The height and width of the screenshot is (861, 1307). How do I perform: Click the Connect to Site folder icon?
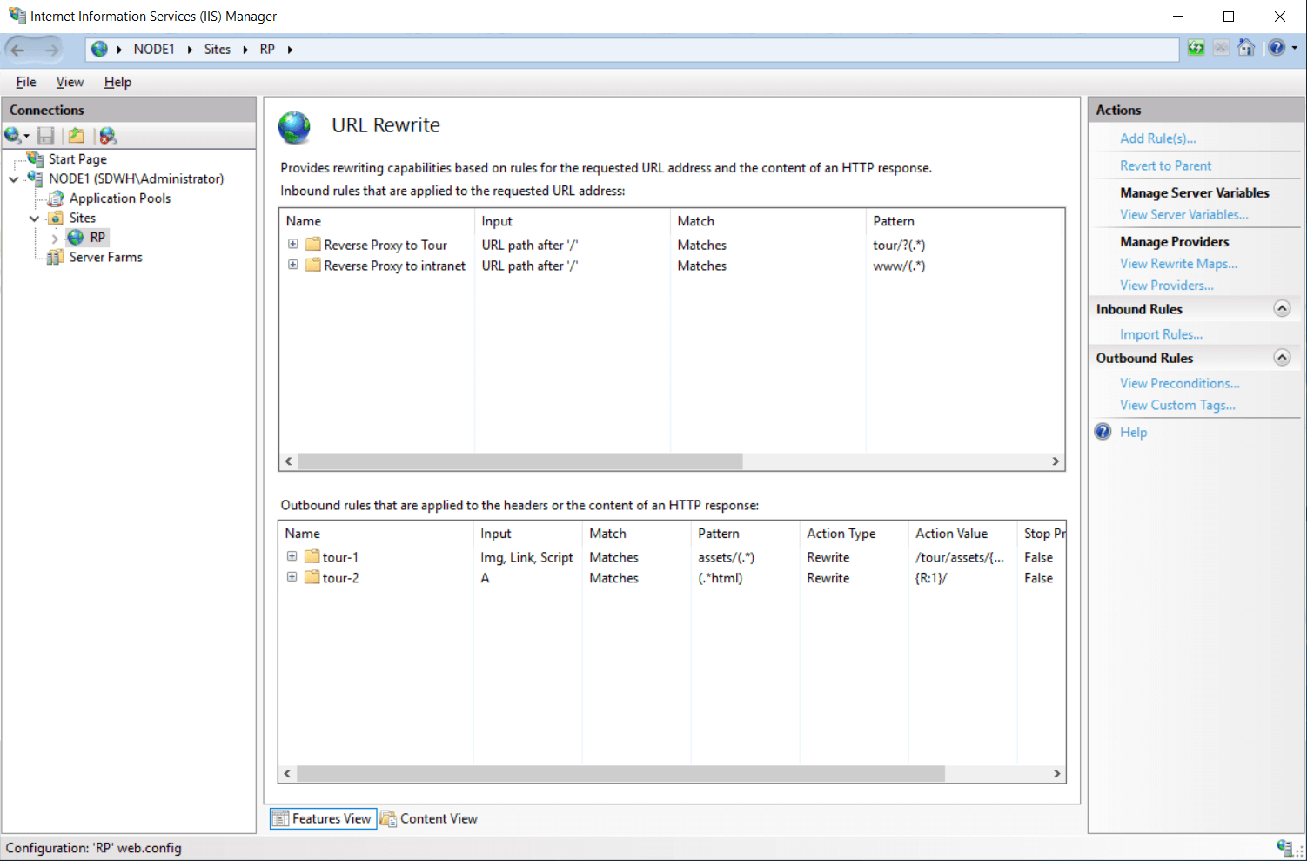[76, 136]
